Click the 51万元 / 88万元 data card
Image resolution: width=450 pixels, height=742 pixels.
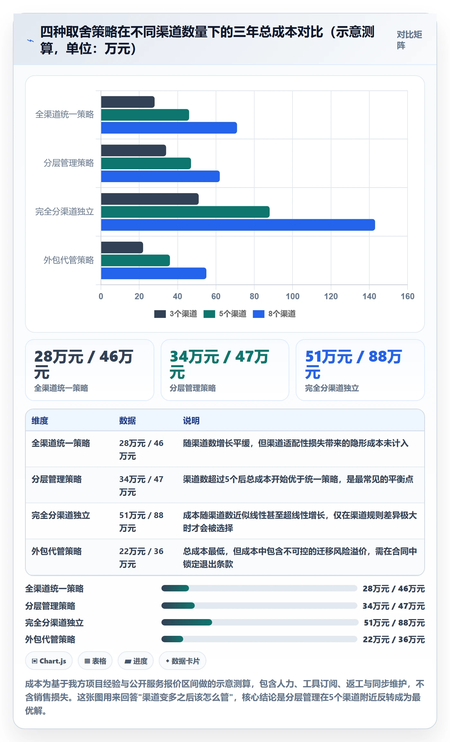coord(360,370)
